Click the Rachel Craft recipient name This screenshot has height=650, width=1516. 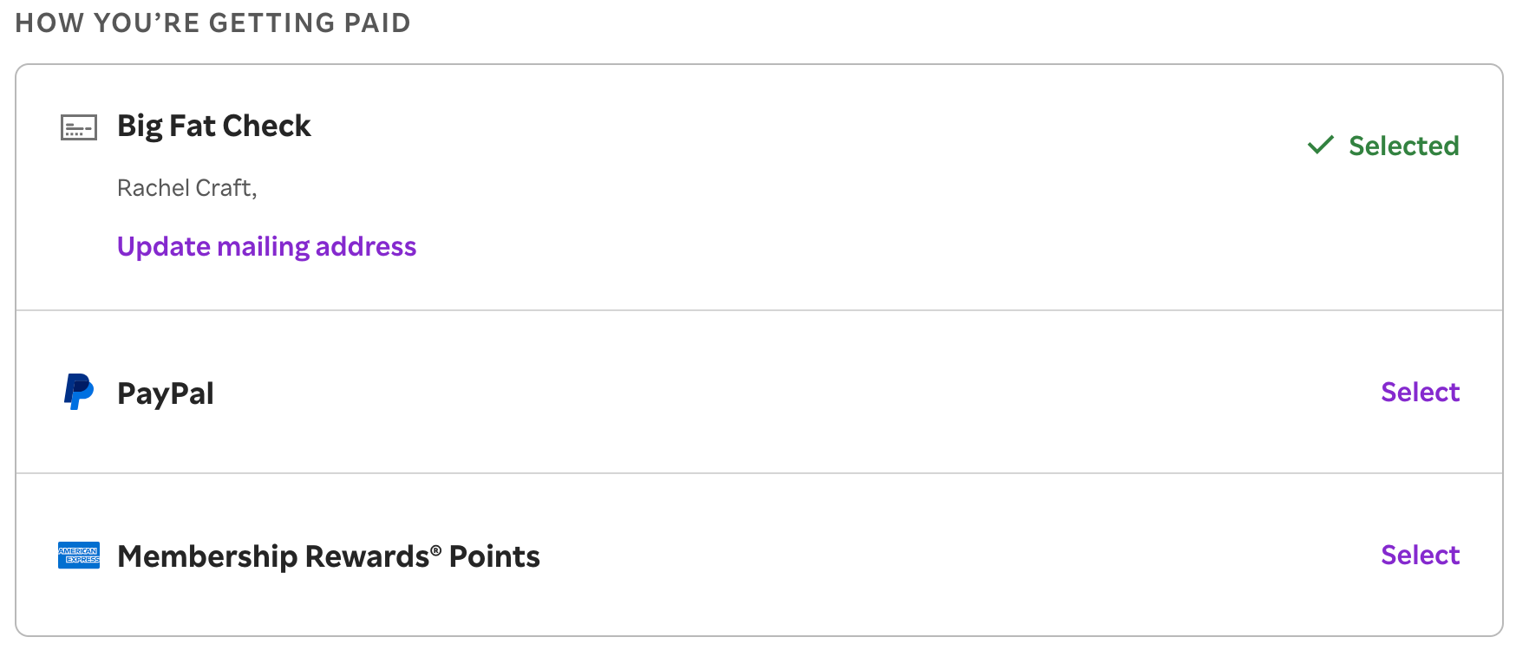click(x=186, y=188)
